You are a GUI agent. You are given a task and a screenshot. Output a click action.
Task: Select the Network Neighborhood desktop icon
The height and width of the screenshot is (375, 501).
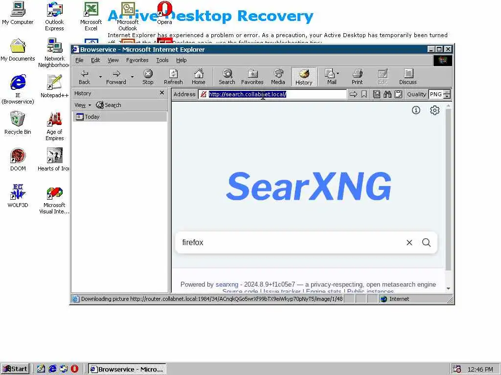click(54, 53)
